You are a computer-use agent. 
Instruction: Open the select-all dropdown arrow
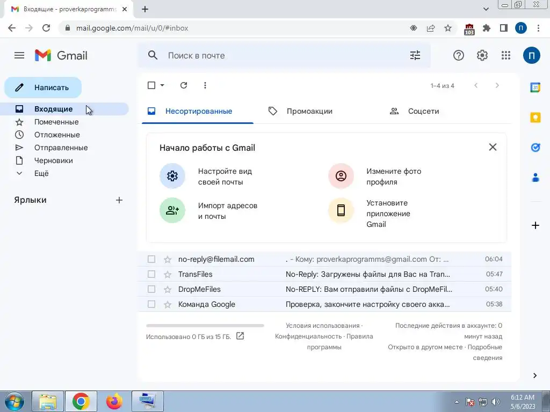(162, 85)
